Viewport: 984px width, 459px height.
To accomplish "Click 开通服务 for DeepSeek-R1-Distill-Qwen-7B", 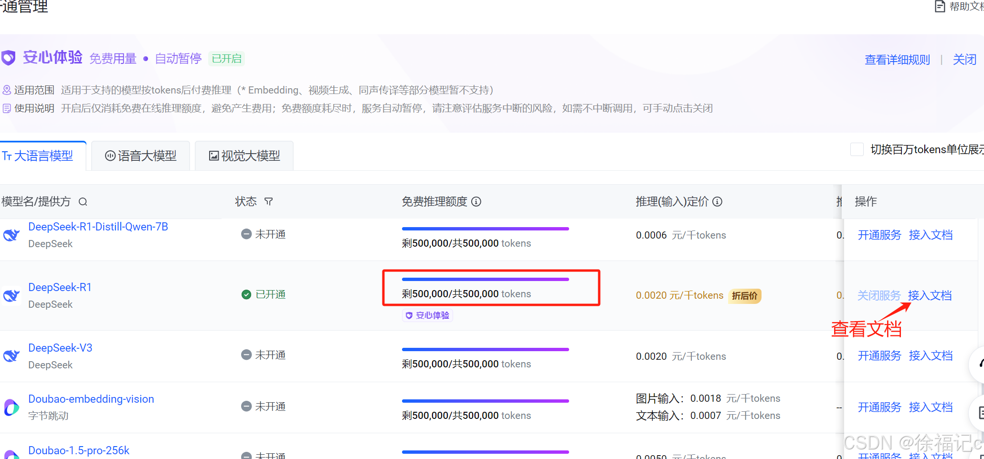I will [879, 235].
